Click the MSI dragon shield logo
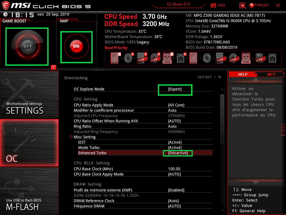This screenshot has height=215, width=286. [x=5, y=6]
